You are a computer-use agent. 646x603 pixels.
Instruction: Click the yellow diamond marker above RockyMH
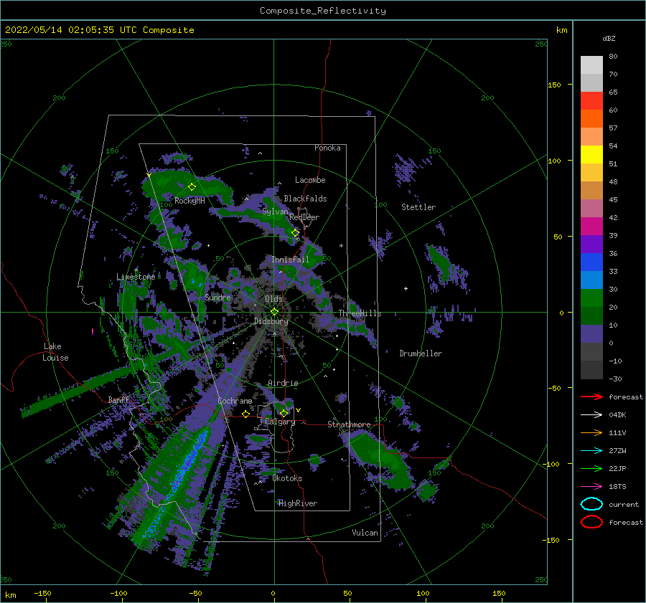tap(192, 187)
